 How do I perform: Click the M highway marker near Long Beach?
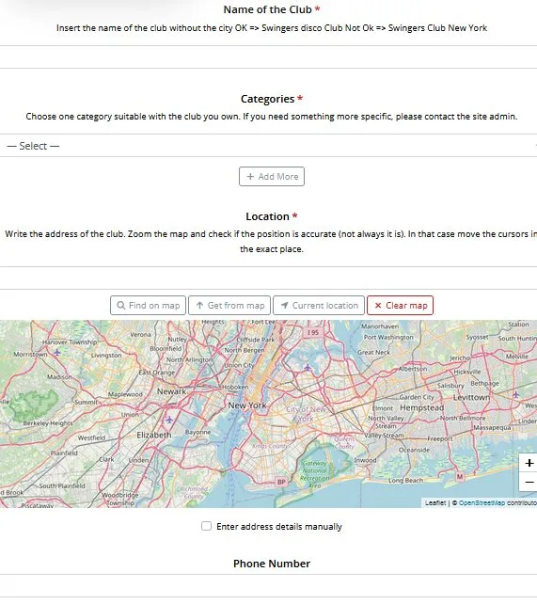tap(460, 476)
